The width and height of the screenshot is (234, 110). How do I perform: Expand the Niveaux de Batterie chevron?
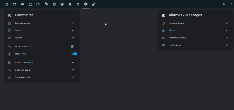tap(73, 63)
